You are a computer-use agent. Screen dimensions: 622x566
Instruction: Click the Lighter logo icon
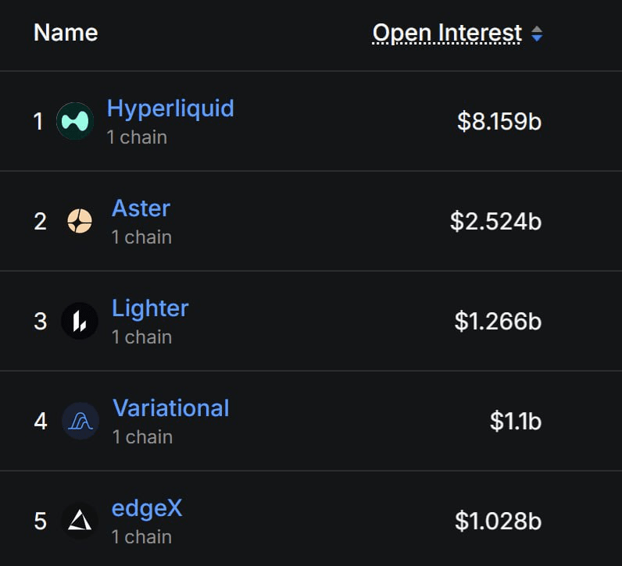pyautogui.click(x=80, y=322)
